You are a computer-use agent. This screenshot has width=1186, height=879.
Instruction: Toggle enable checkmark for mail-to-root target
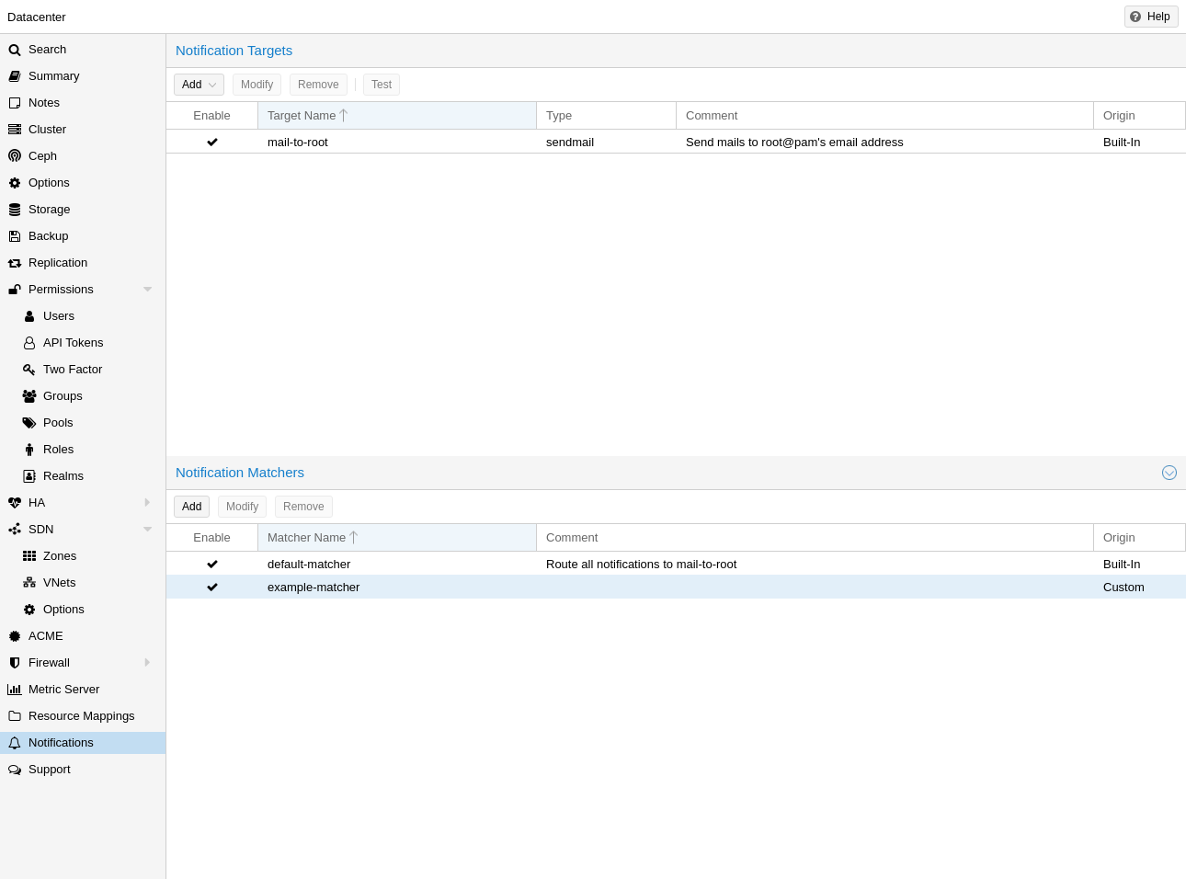pyautogui.click(x=212, y=143)
